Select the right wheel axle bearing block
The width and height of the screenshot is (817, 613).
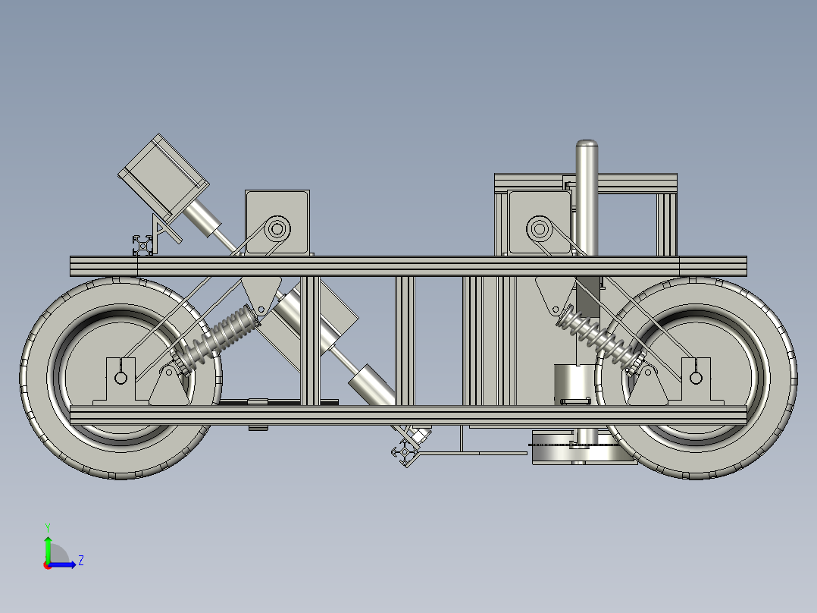click(x=696, y=381)
